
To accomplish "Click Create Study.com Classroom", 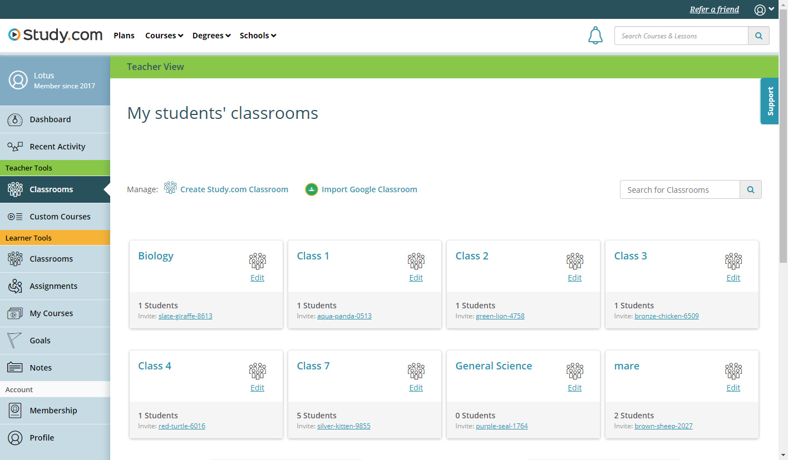I will tap(226, 189).
